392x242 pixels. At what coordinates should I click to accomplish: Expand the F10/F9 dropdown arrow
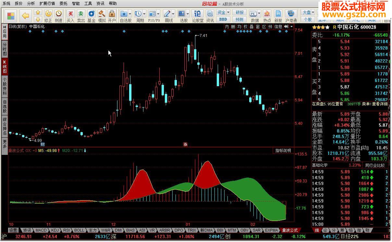pos(158,14)
